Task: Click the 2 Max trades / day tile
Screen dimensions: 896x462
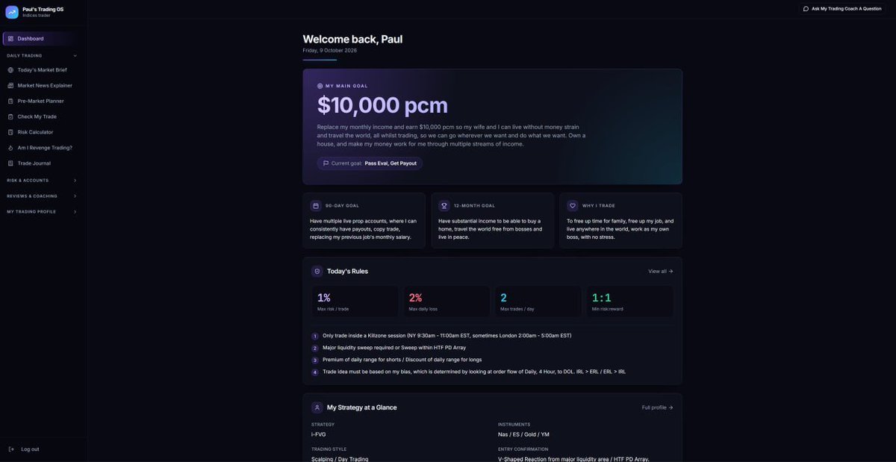Action: click(x=538, y=302)
